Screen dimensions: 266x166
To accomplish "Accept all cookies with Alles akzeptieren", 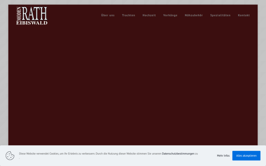I will click(x=246, y=156).
